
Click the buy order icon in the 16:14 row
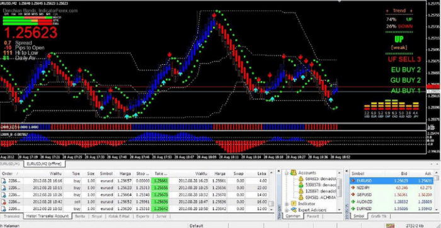click(x=4, y=181)
